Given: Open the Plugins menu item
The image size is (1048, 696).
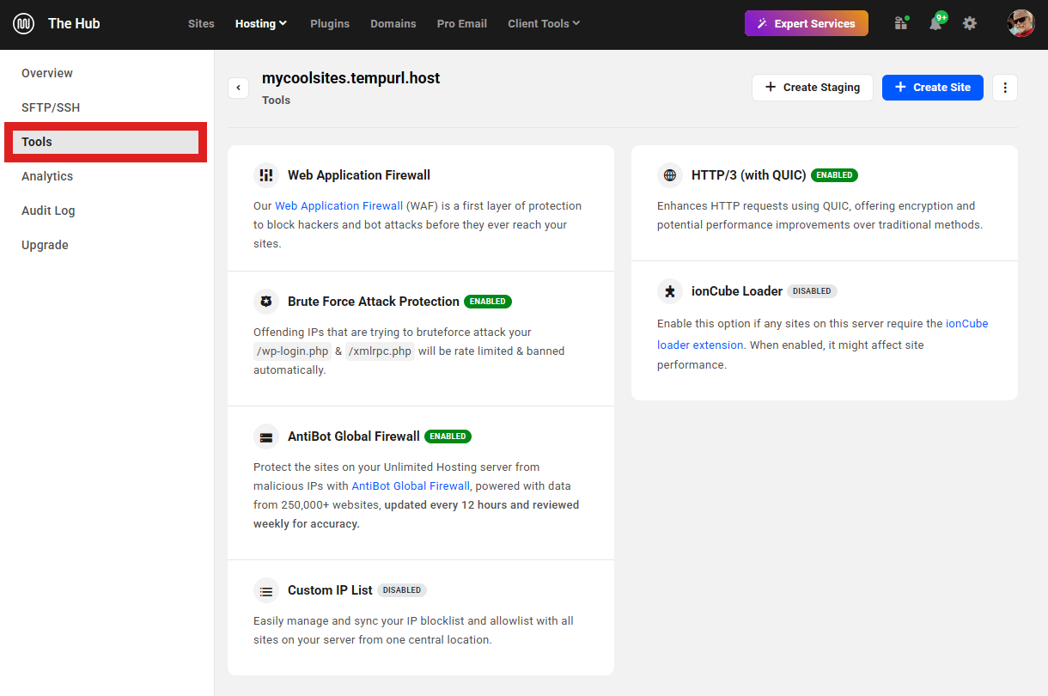Looking at the screenshot, I should coord(330,23).
